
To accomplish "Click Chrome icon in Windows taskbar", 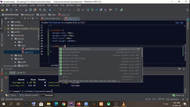I will click(x=64, y=104).
